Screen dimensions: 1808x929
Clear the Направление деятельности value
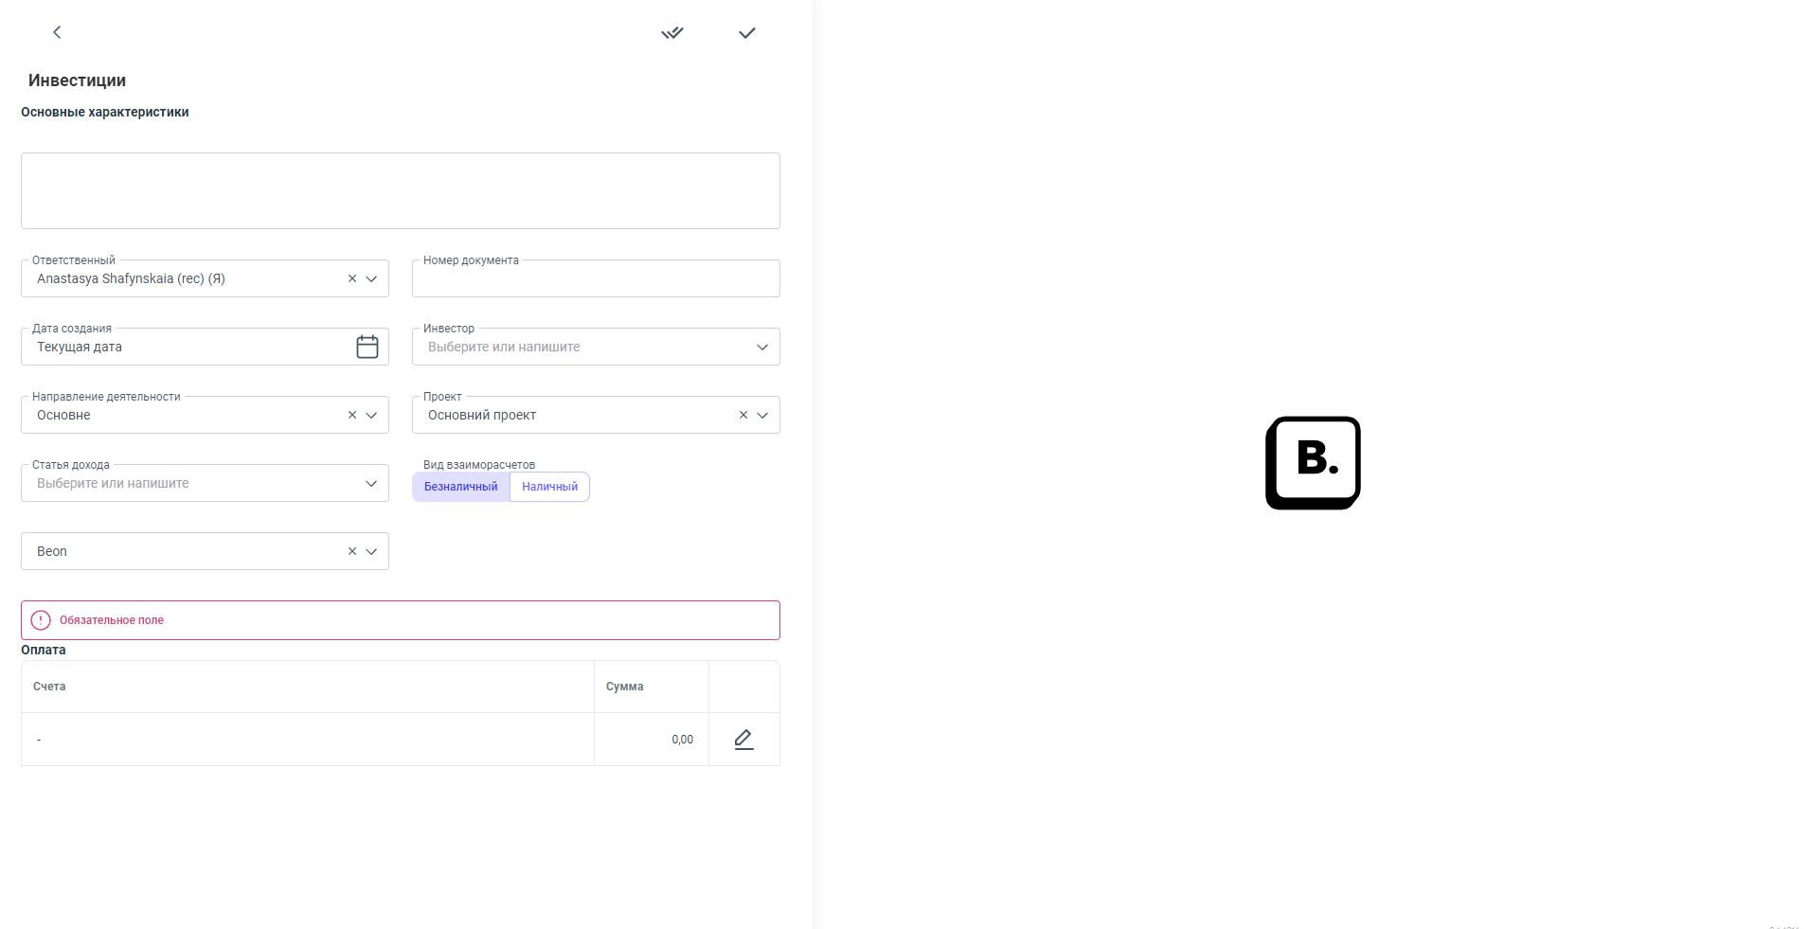[352, 415]
